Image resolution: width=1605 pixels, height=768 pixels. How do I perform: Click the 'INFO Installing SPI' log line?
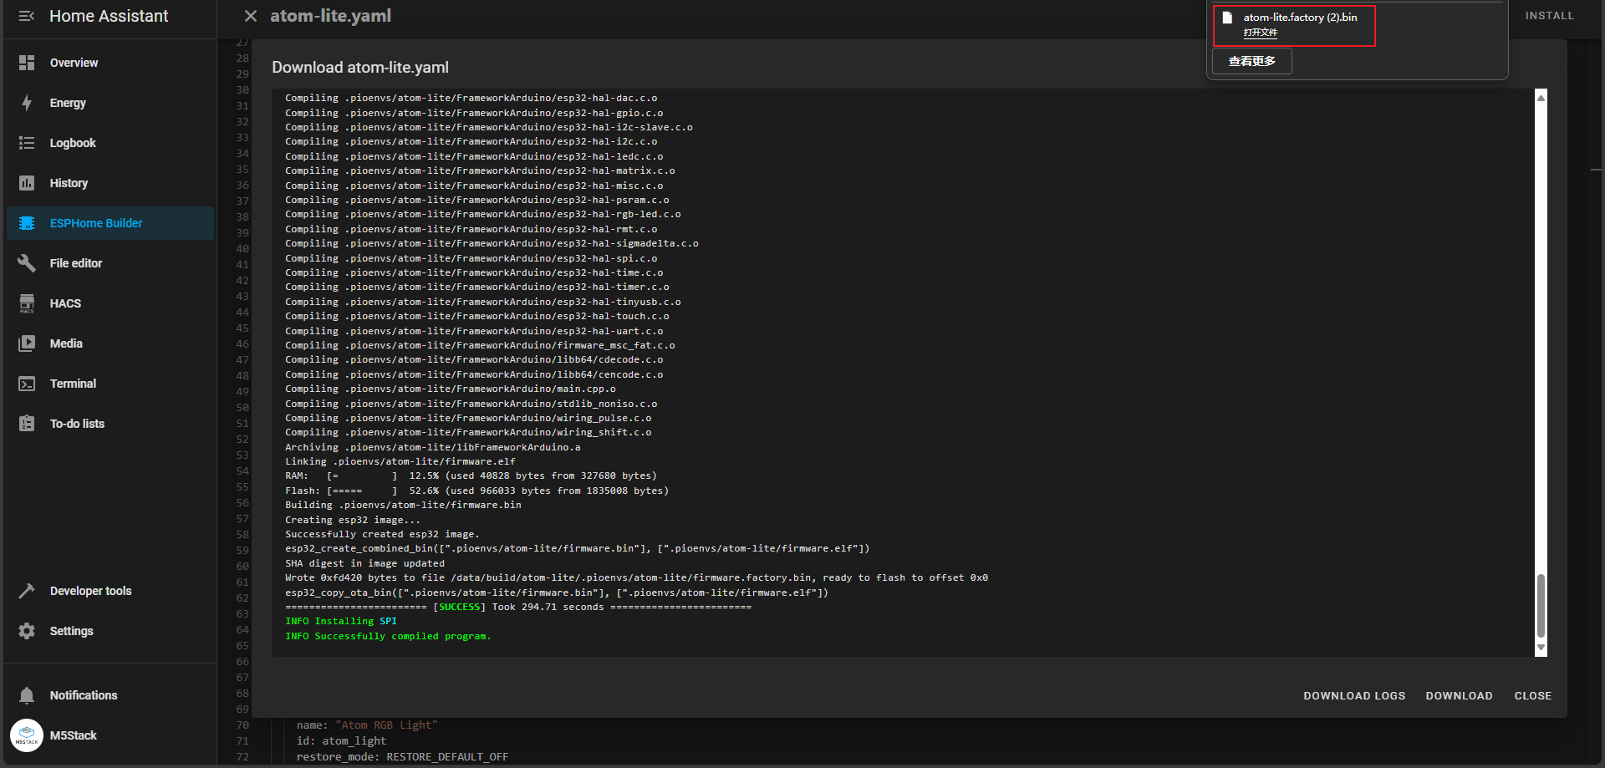coord(341,622)
